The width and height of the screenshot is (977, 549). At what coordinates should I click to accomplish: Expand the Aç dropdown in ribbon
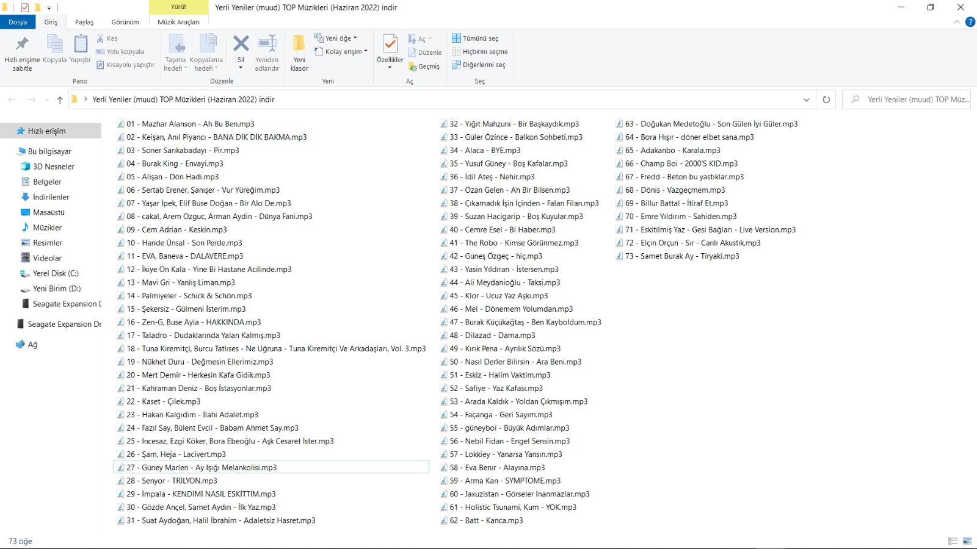pyautogui.click(x=429, y=39)
